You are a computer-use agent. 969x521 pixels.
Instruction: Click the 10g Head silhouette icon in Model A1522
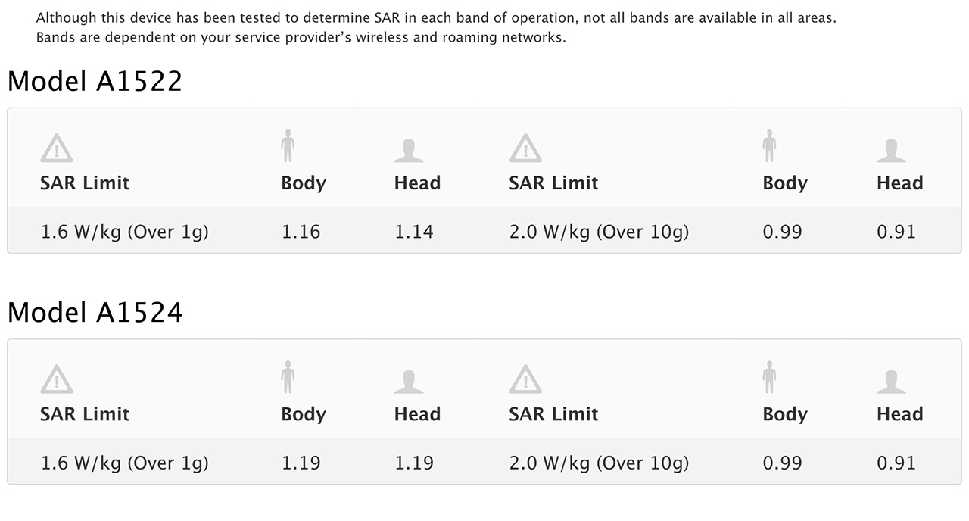tap(891, 151)
